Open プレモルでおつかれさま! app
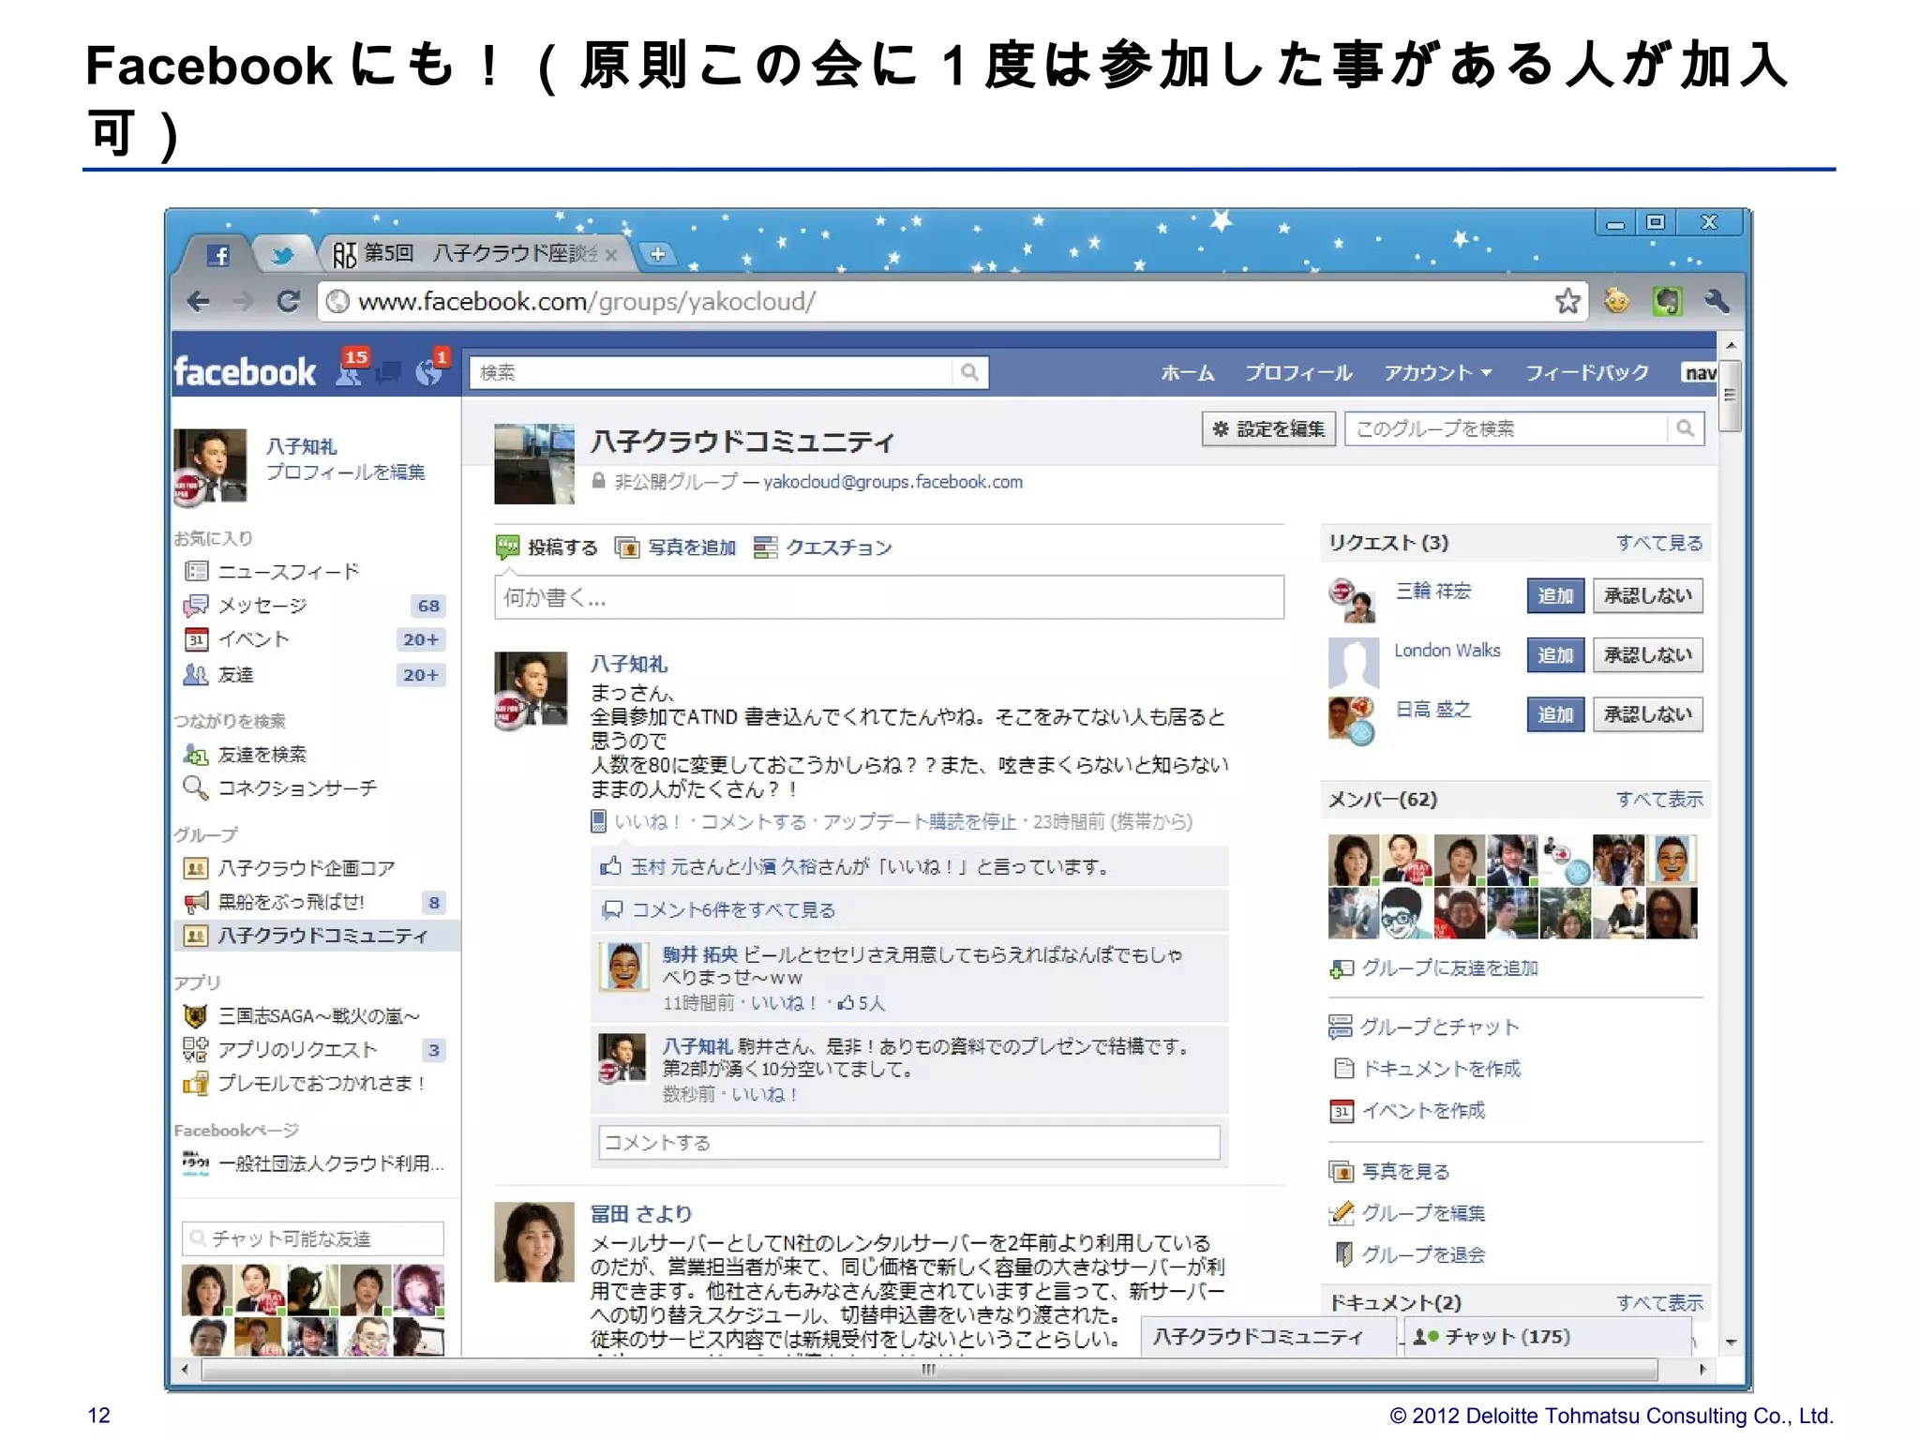The image size is (1920, 1440). coord(322,1083)
